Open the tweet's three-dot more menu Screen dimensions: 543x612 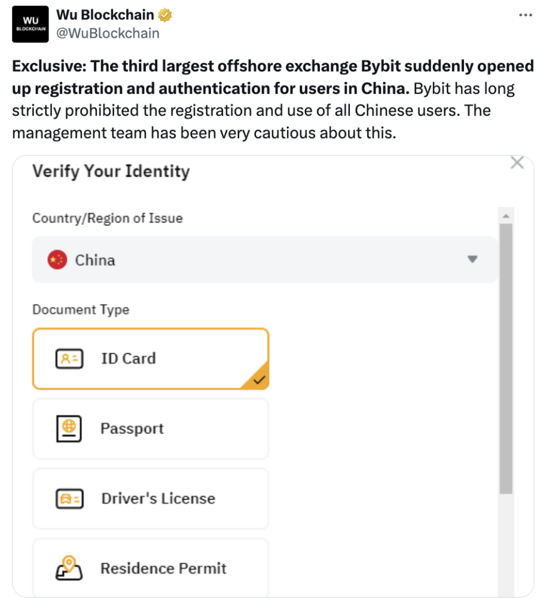click(526, 15)
